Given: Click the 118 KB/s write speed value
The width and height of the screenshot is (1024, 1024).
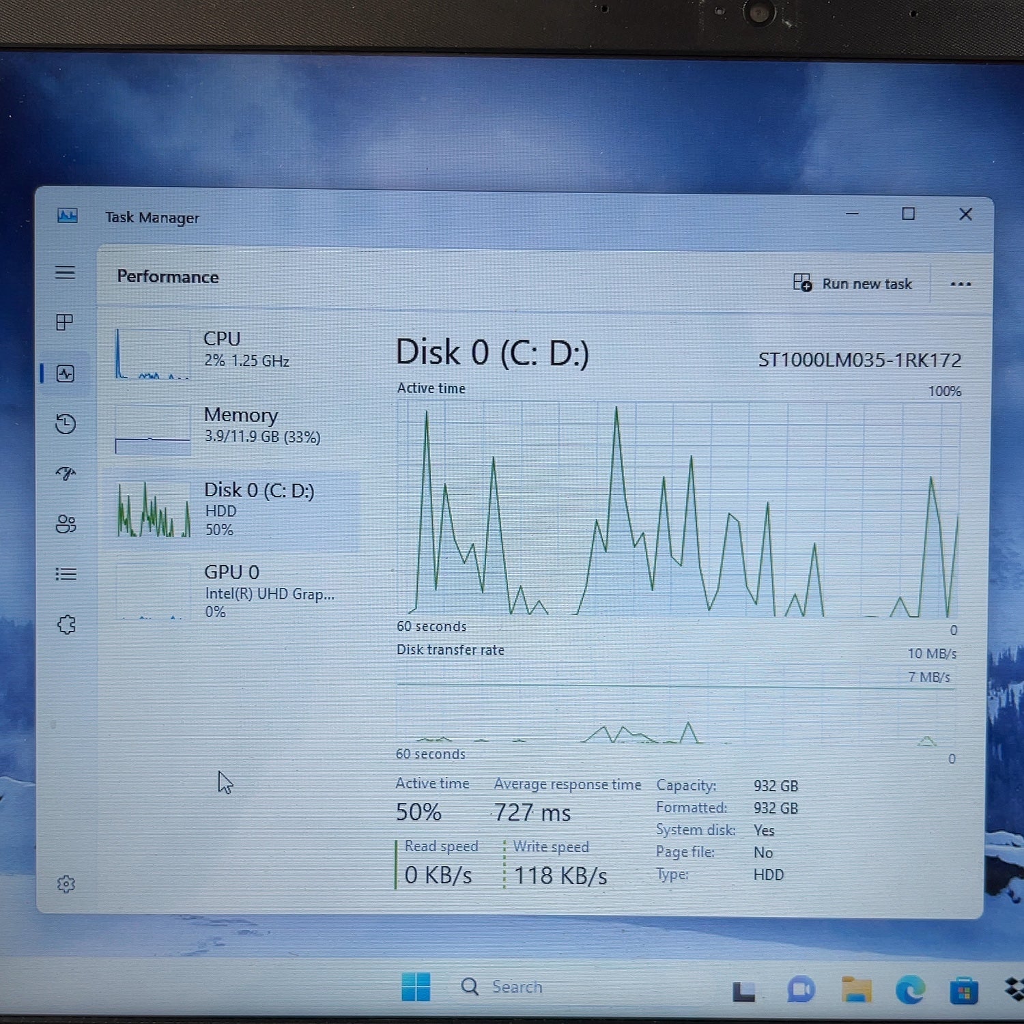Looking at the screenshot, I should click(x=560, y=875).
